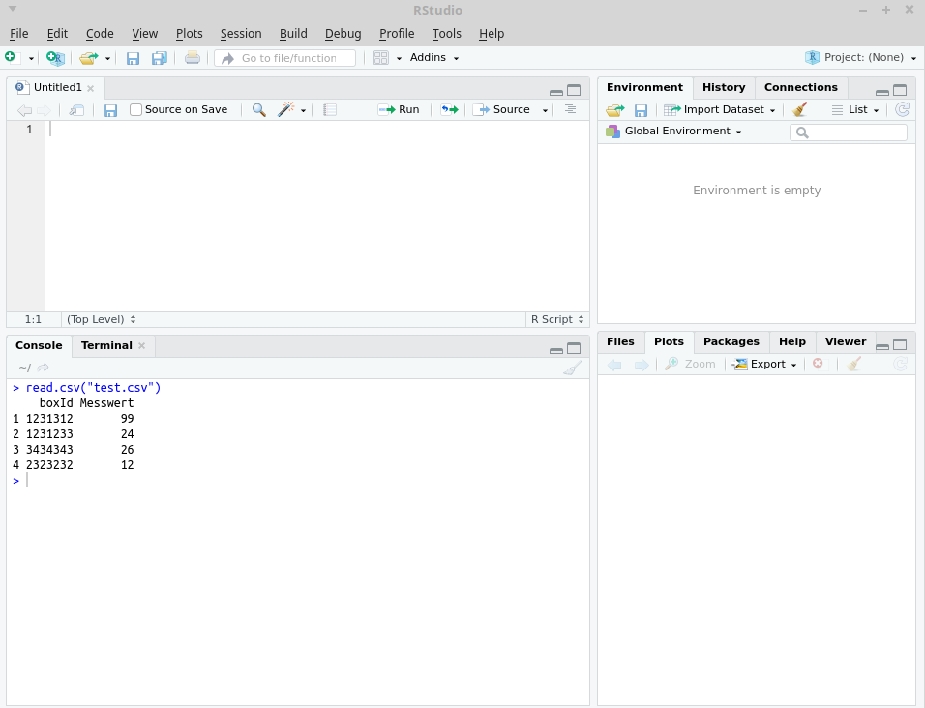Click Save workspace icon in Environment
Screen dimensions: 925x708
[x=641, y=110]
